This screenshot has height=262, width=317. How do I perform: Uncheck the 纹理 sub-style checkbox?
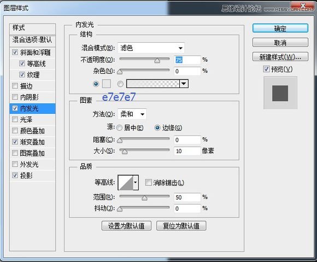click(x=22, y=74)
